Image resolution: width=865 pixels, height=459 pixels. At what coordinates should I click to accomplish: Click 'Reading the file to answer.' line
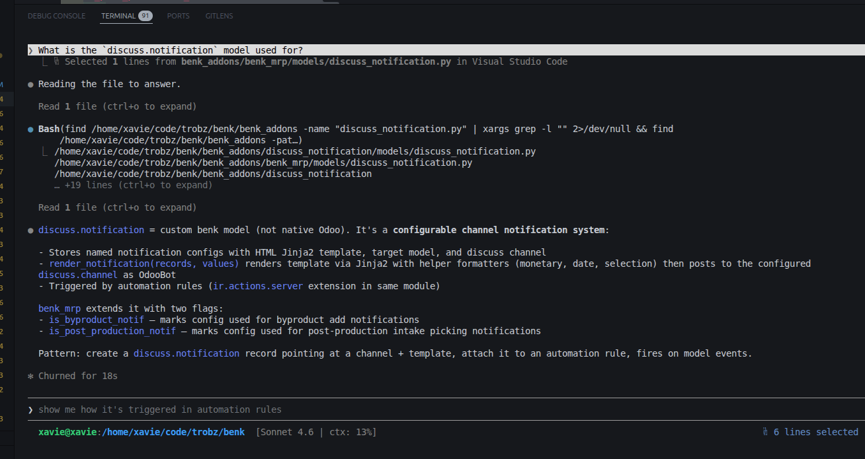pos(109,84)
